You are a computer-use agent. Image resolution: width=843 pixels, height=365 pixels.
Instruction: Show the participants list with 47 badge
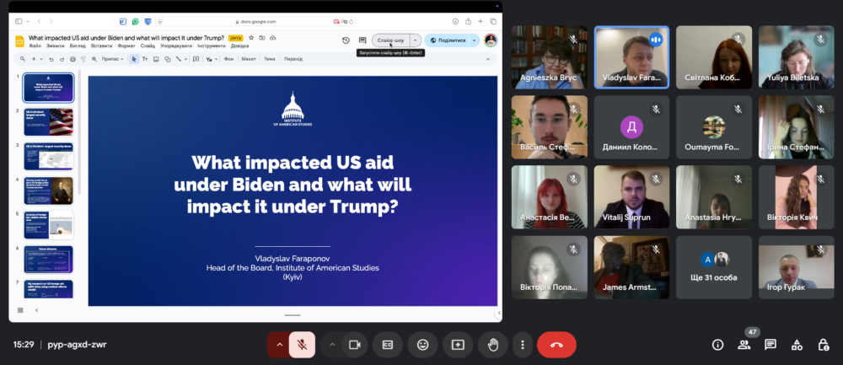744,345
